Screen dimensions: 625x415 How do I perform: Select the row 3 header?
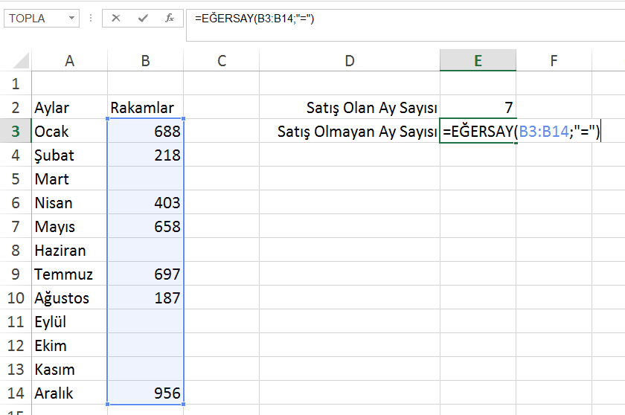(15, 132)
